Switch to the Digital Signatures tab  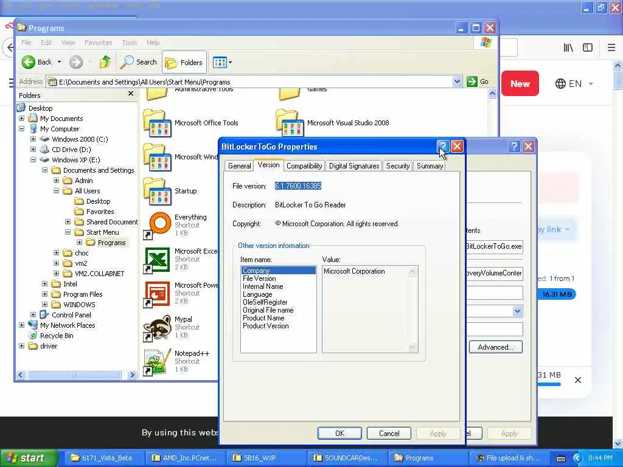354,166
